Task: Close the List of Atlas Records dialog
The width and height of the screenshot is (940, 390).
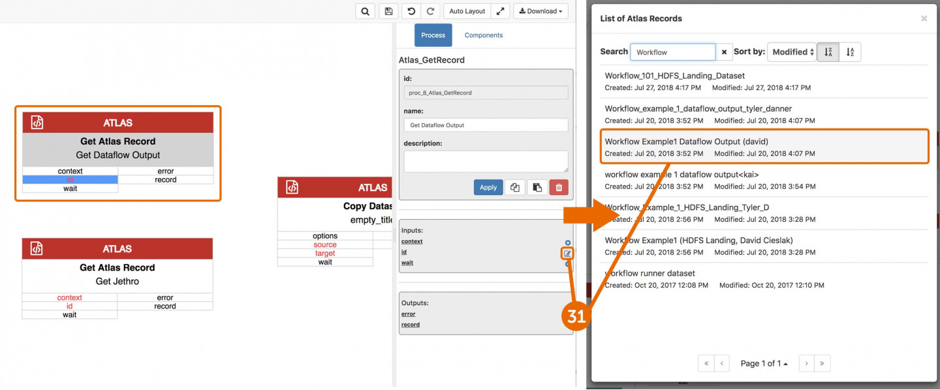Action: 924,18
